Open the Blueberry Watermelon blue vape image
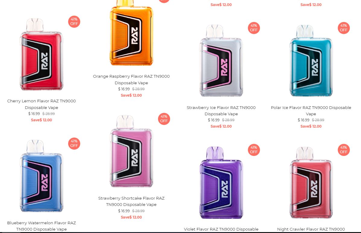 coord(41,176)
